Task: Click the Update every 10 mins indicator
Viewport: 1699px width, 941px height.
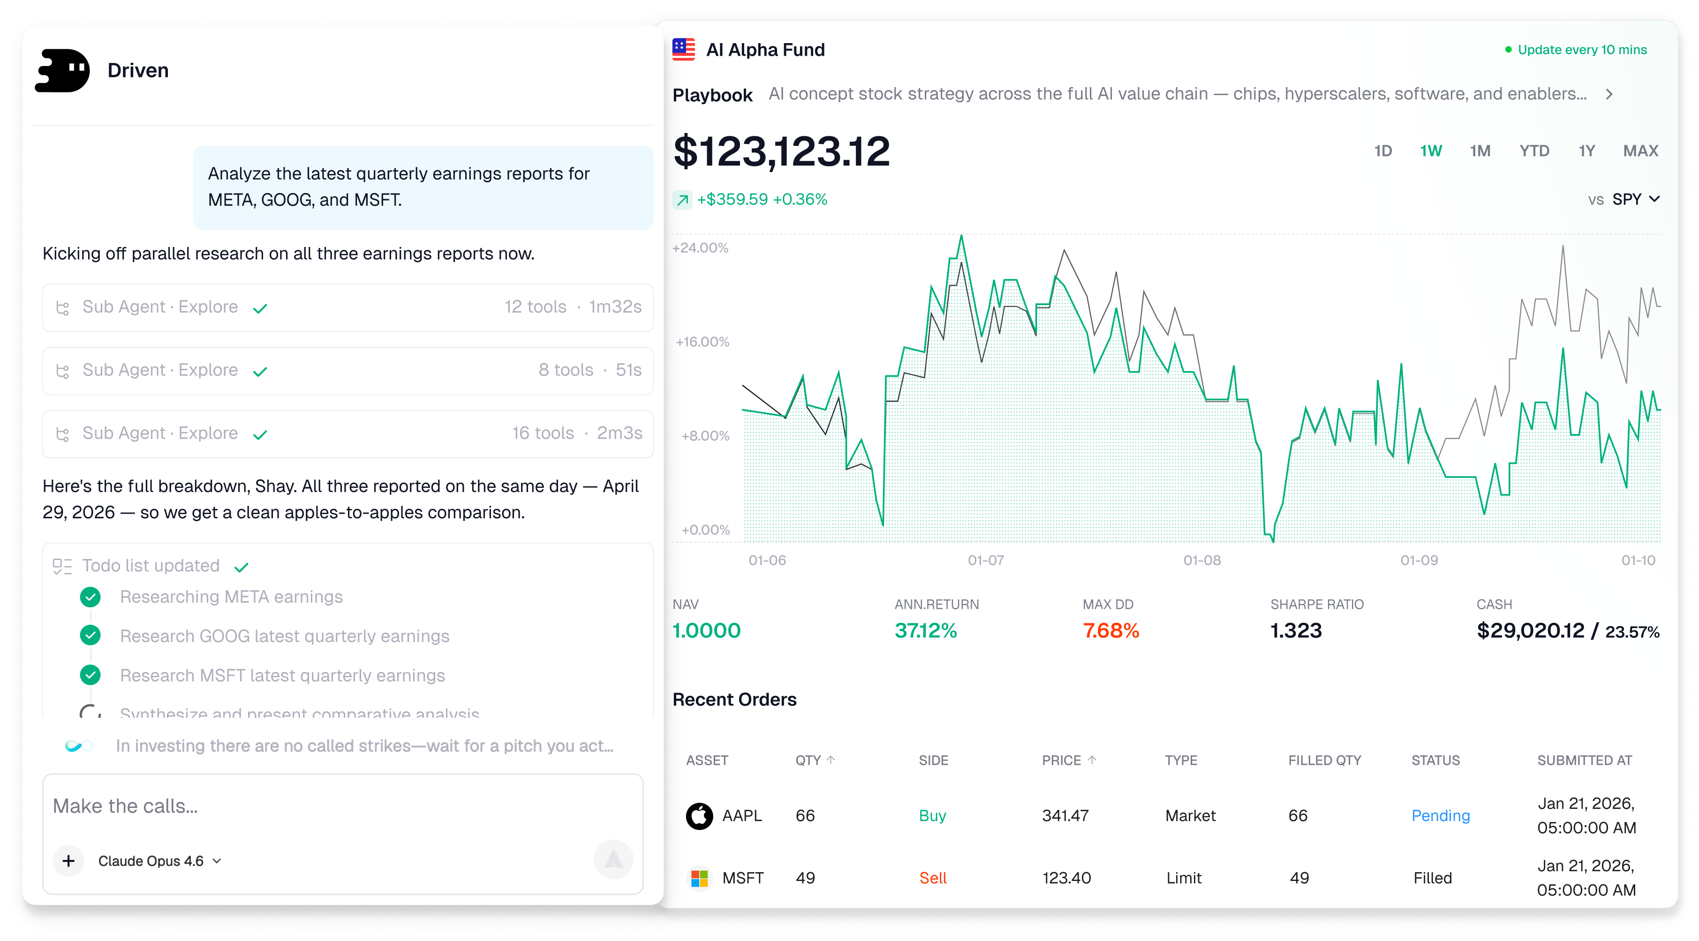Action: coord(1576,49)
